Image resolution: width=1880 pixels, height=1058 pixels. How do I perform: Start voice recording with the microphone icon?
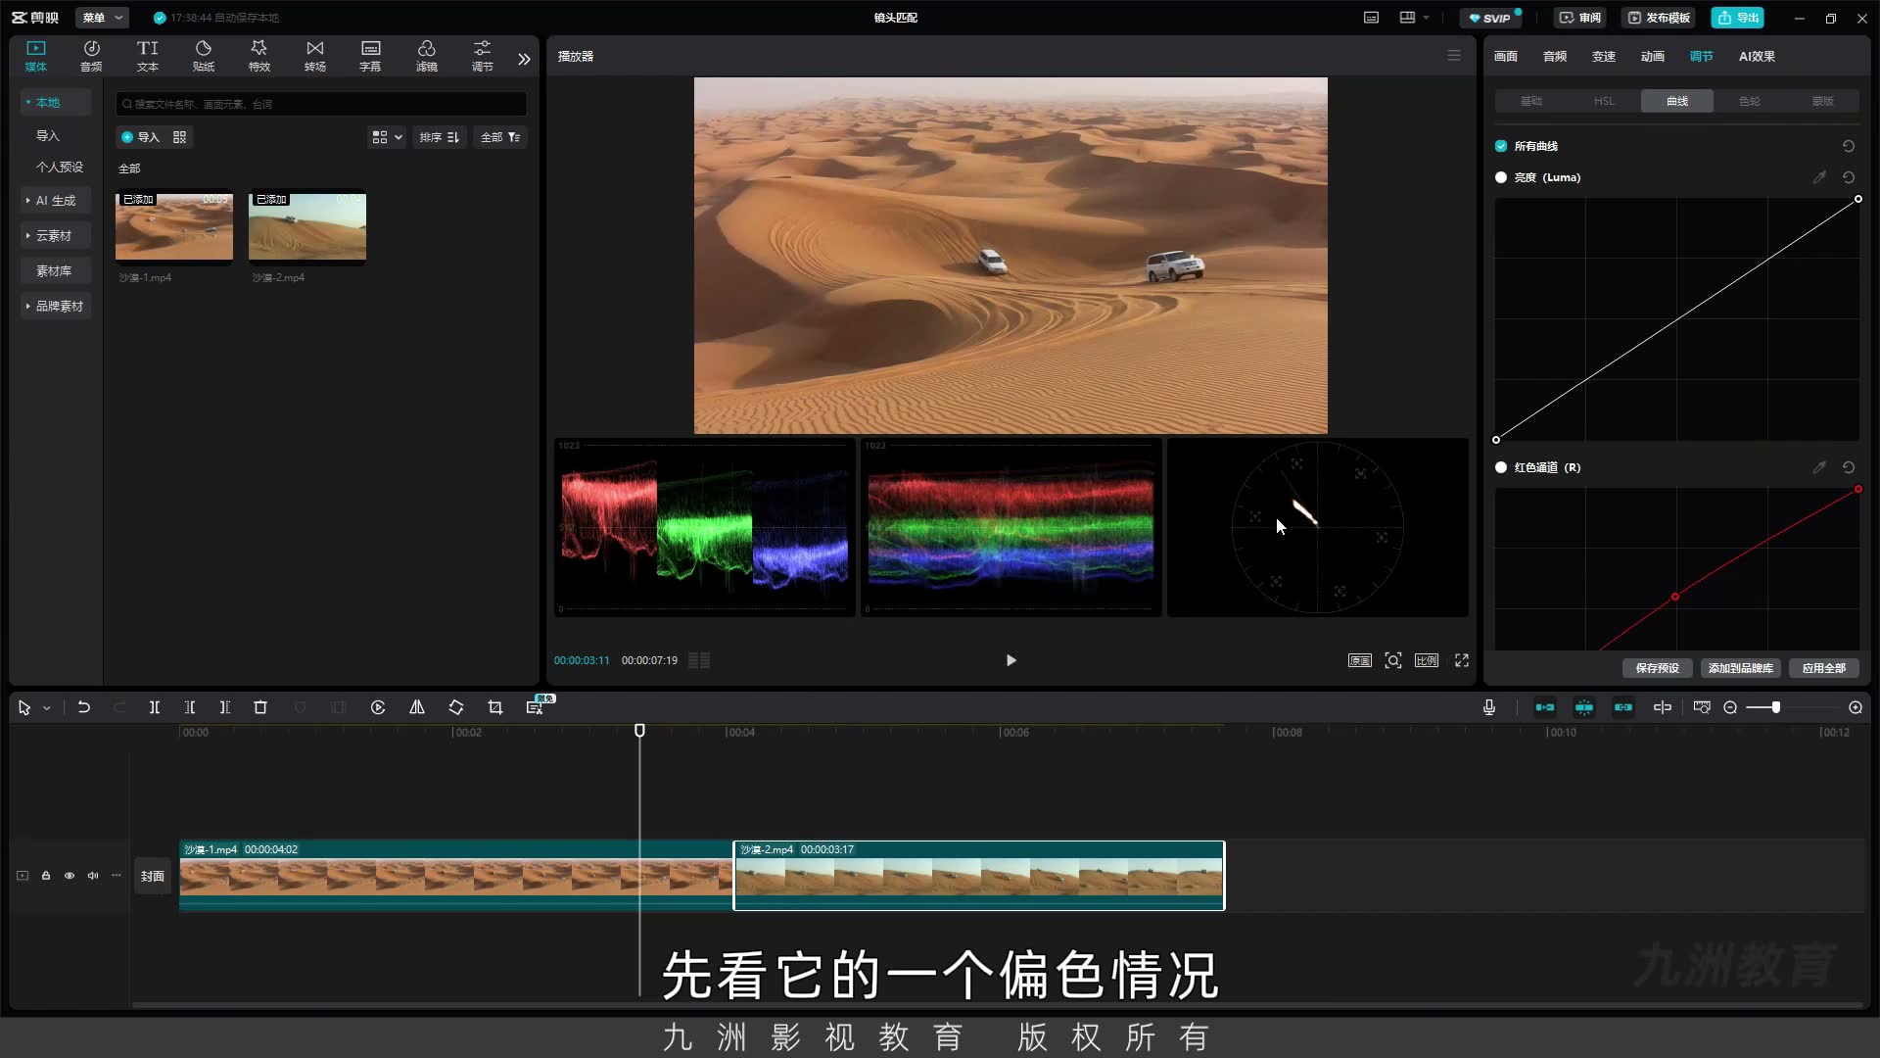click(1489, 707)
